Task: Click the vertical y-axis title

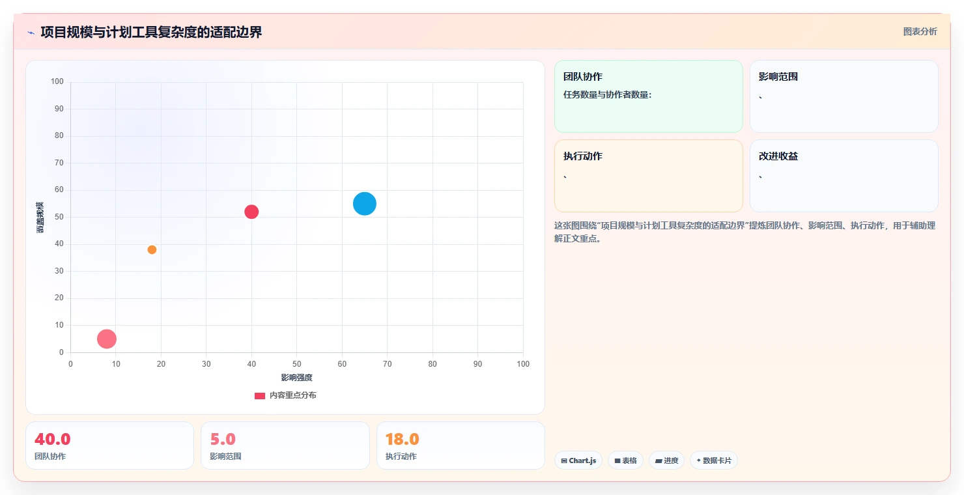Action: (40, 218)
